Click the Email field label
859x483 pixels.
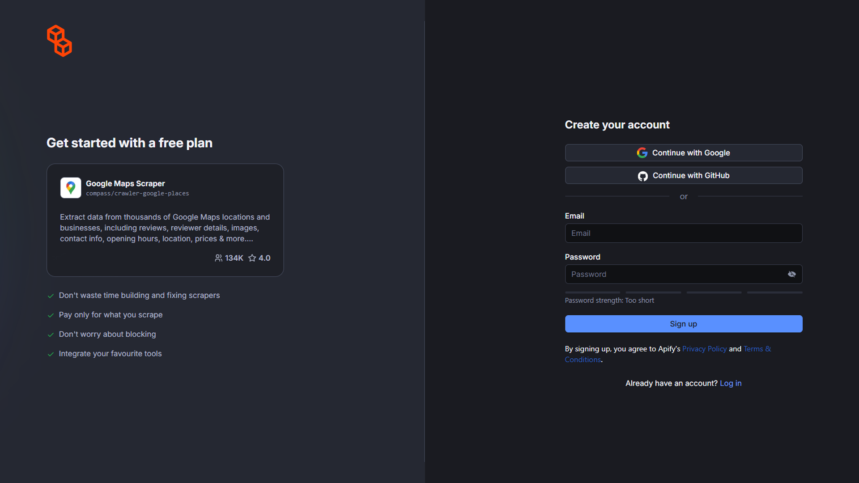[x=574, y=216]
